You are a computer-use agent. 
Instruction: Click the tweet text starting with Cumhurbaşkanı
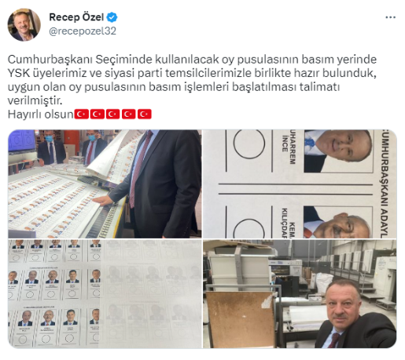[x=192, y=80]
